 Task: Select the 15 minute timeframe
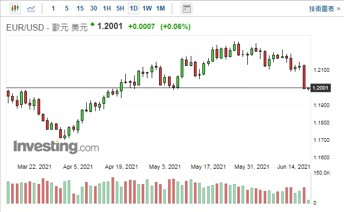pos(80,8)
